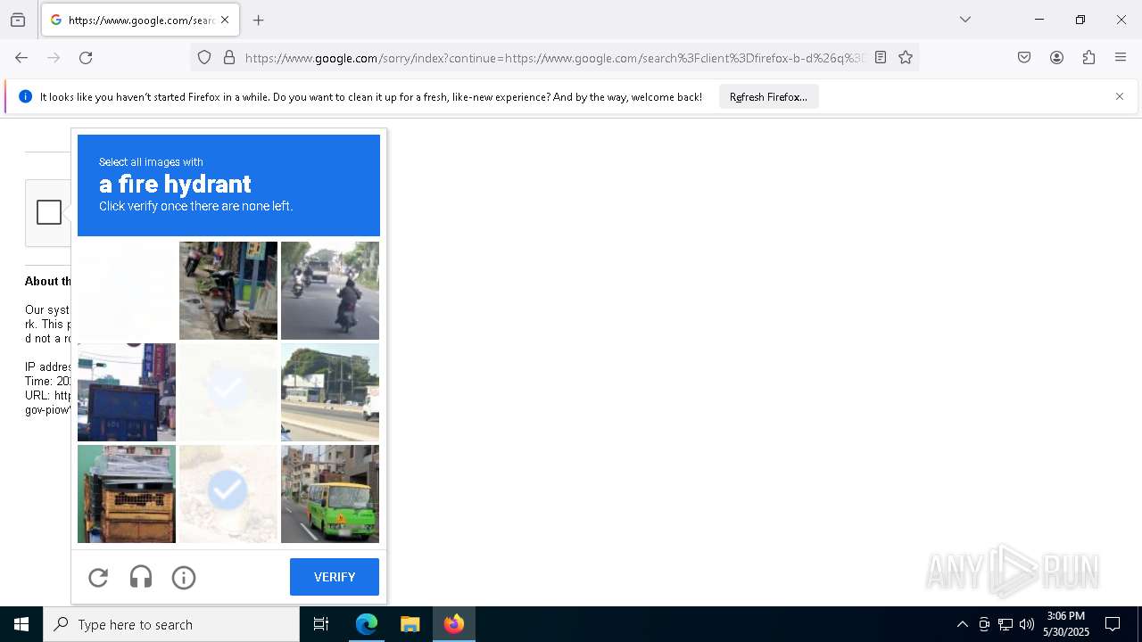Select the motorcyclist on road image tile
Image resolution: width=1142 pixels, height=642 pixels.
click(x=330, y=291)
